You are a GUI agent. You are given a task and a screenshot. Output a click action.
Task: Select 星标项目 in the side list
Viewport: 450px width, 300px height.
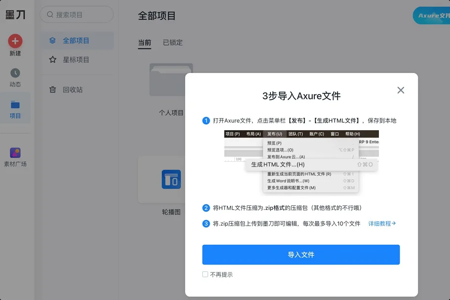[77, 60]
